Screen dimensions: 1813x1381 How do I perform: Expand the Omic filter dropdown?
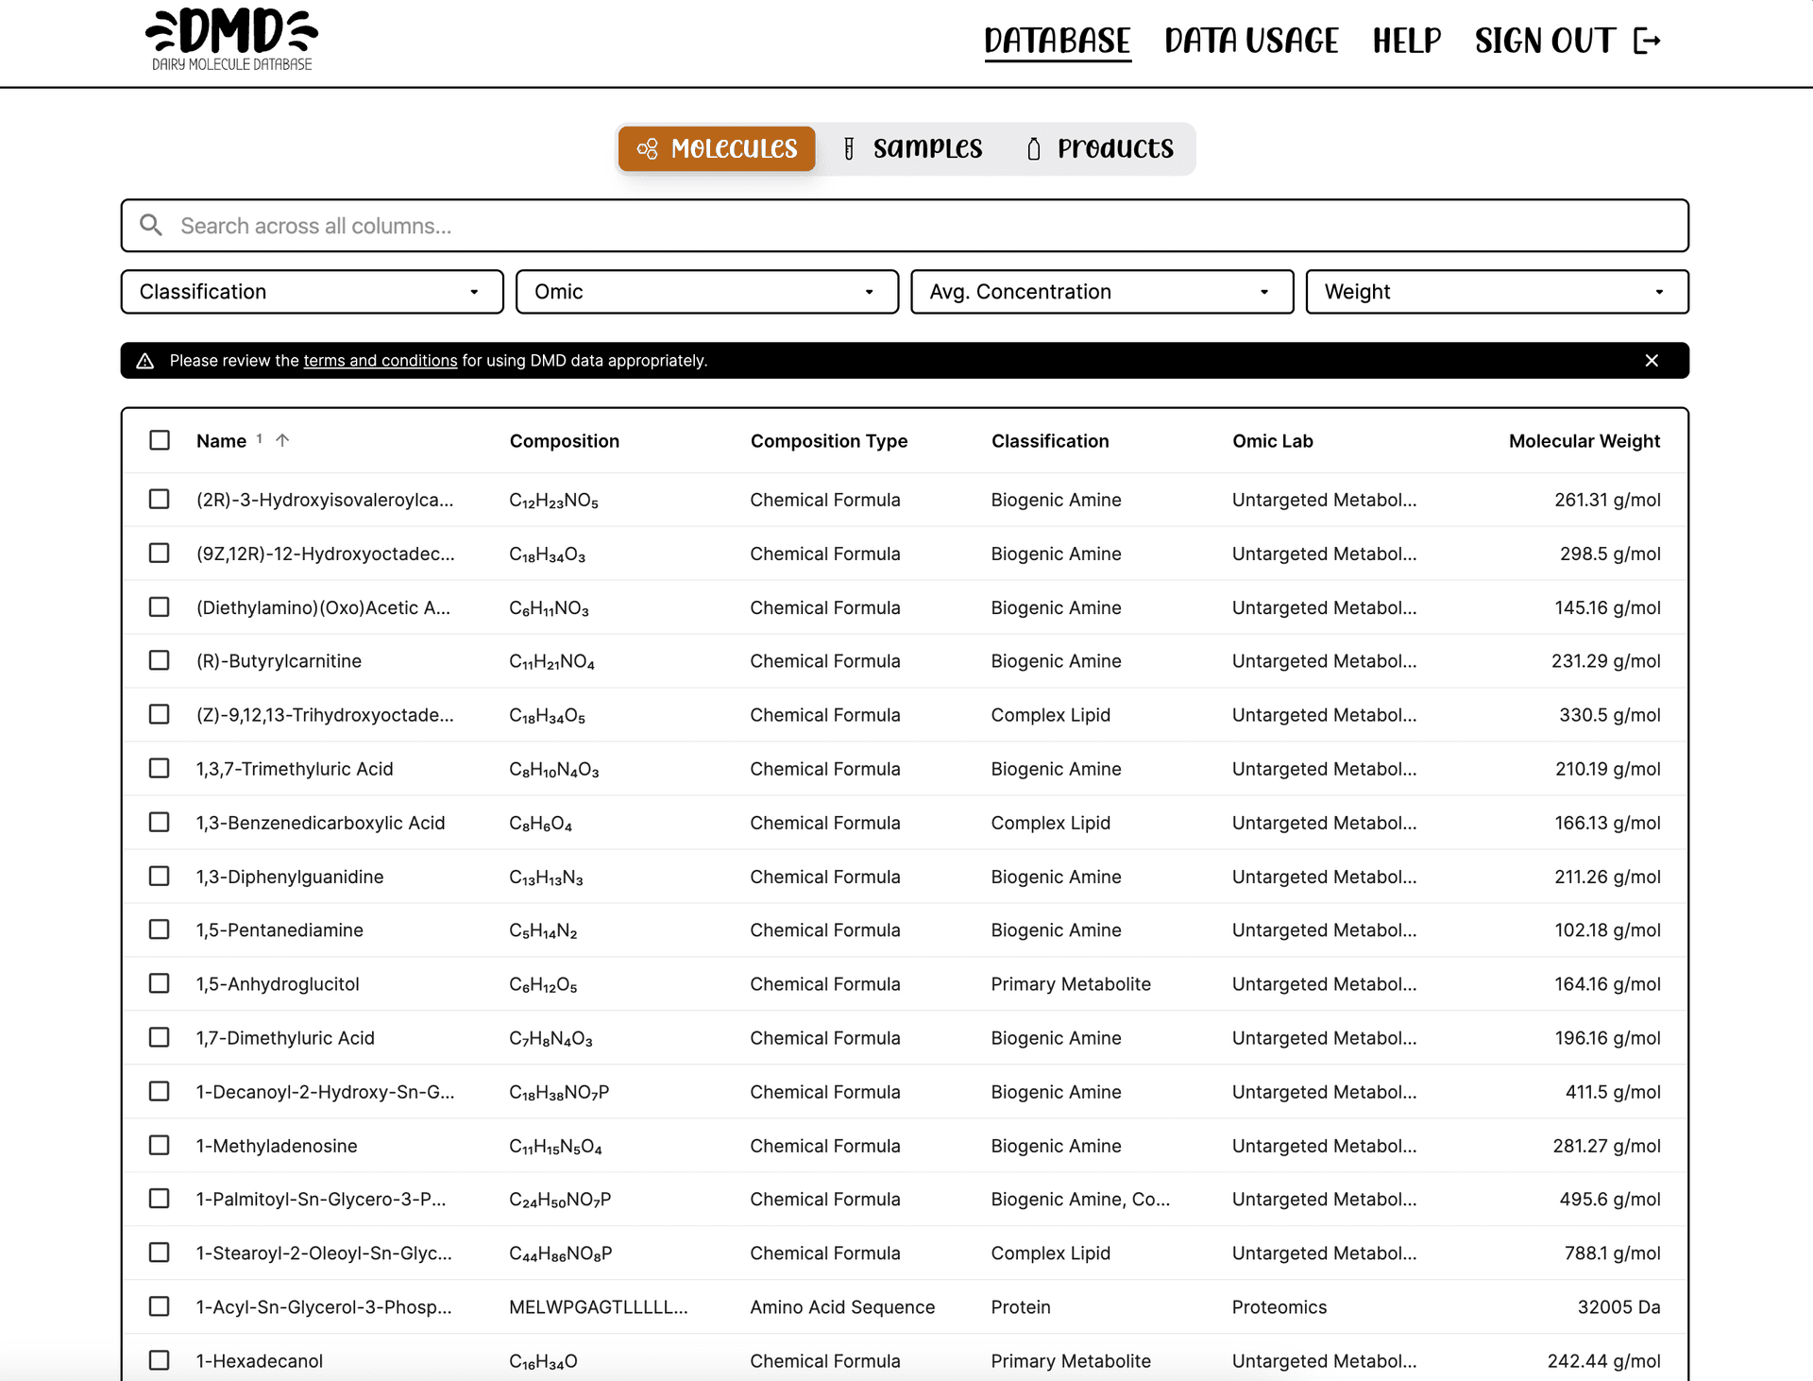coord(706,291)
